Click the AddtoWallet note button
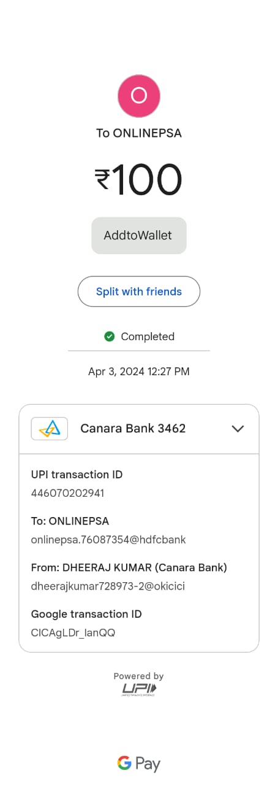This screenshot has width=278, height=786. coord(139,235)
